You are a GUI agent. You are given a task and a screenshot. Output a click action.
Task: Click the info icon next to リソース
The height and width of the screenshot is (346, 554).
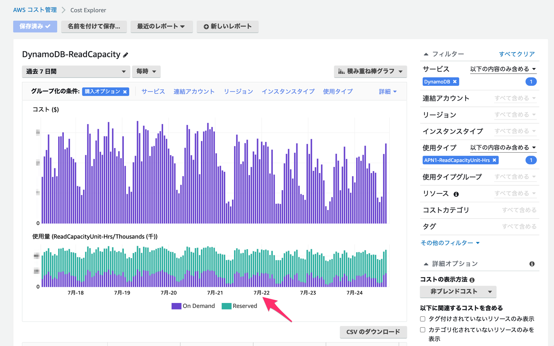456,194
